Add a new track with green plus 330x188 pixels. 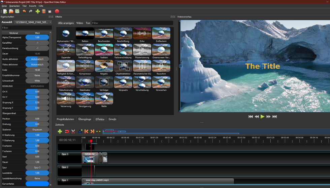[60, 131]
